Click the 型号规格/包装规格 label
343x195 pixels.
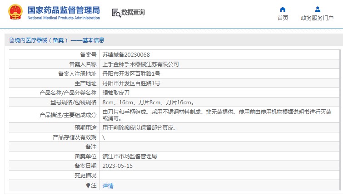click(x=74, y=102)
